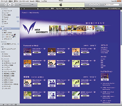The height and width of the screenshot is (106, 122).
Task: Click the skip-forward playback button
Action: pos(14,5)
